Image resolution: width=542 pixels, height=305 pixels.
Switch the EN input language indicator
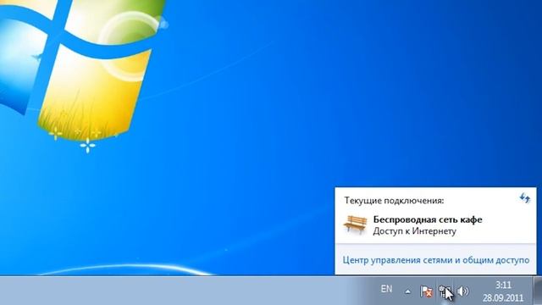pos(386,288)
